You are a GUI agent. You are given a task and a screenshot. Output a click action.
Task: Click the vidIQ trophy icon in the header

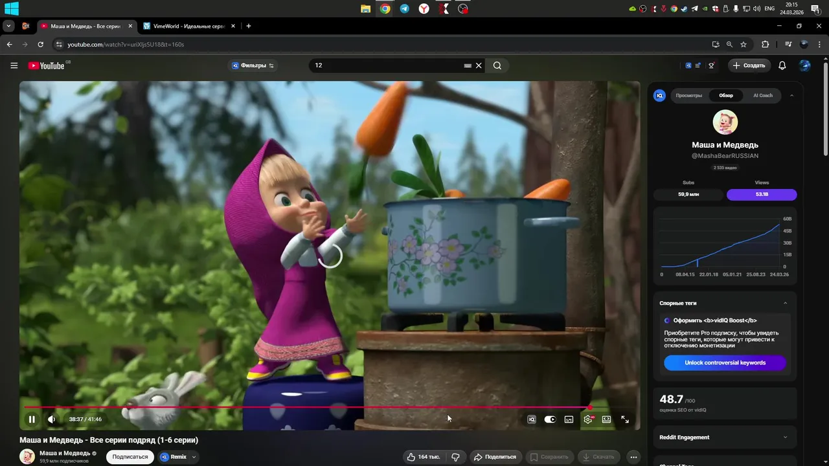pos(711,65)
